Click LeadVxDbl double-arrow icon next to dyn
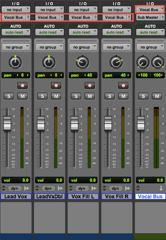This screenshot has width=166, height=240. click(x=60, y=189)
